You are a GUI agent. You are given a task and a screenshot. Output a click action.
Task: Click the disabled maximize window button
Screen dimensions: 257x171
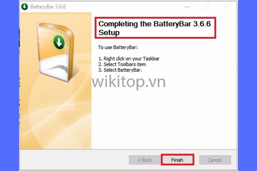[207, 7]
